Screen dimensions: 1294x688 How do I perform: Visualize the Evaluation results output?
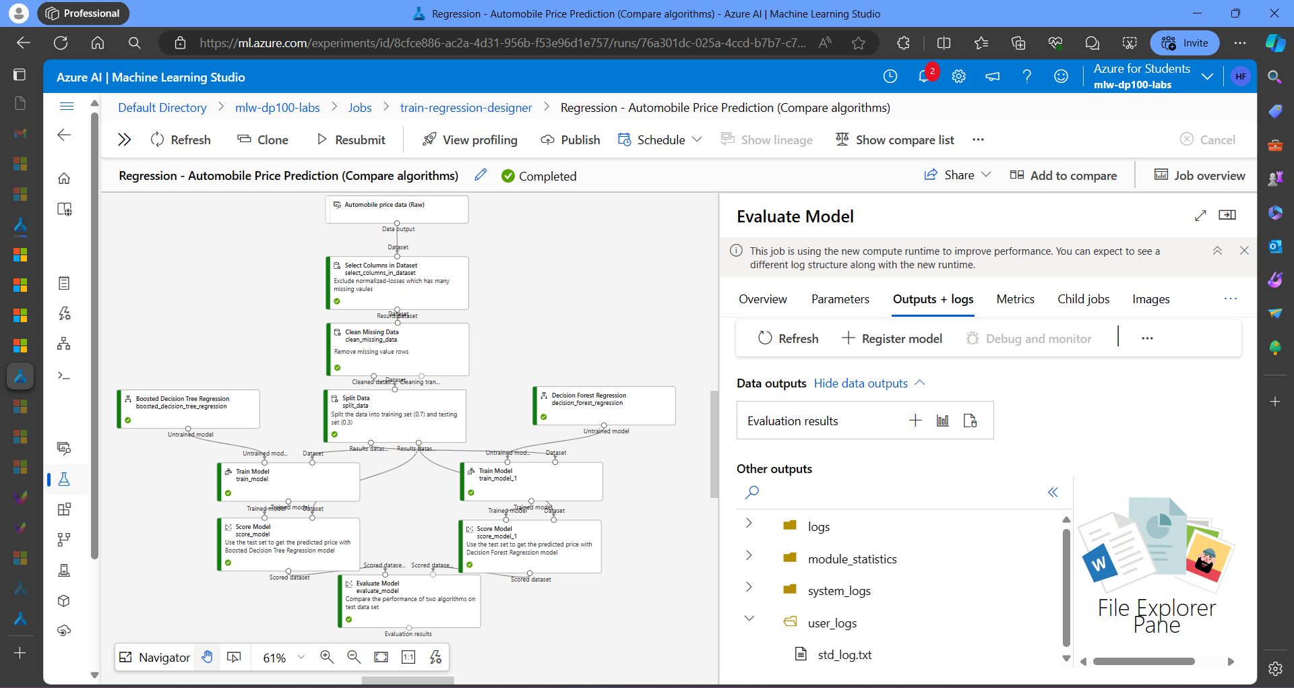tap(942, 420)
